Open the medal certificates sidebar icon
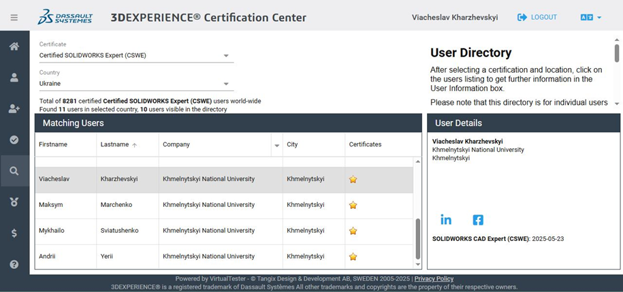623x292 pixels. tap(14, 202)
